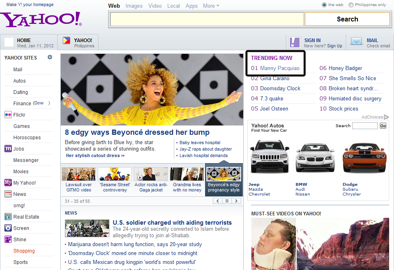Switch to the Images search tab
The image size is (394, 270).
point(134,6)
